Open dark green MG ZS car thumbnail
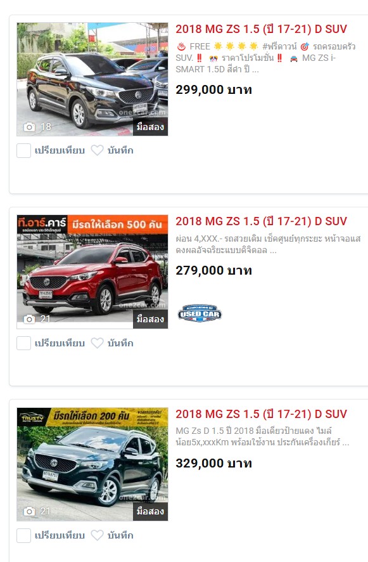 (x=92, y=464)
